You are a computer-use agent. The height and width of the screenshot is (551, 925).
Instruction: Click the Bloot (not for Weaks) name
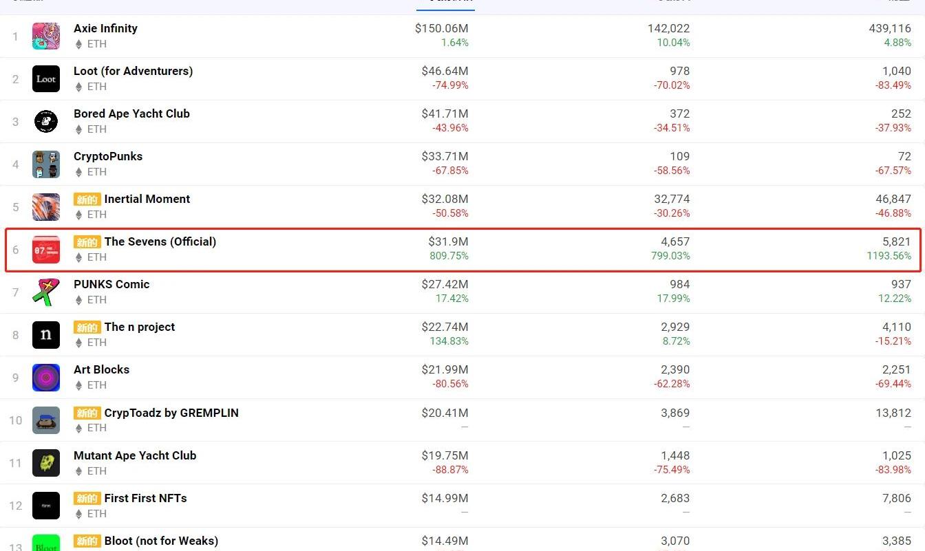161,541
